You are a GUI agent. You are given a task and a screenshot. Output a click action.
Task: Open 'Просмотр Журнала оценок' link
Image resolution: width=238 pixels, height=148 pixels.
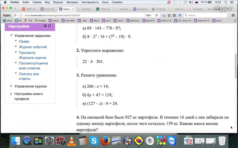pos(33,55)
